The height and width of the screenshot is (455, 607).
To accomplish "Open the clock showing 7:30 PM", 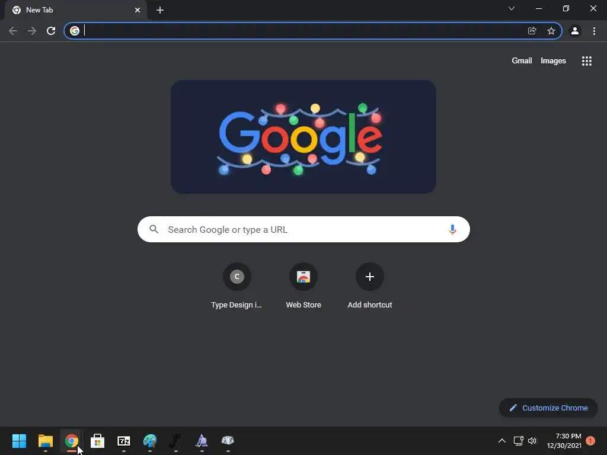I will 564,441.
